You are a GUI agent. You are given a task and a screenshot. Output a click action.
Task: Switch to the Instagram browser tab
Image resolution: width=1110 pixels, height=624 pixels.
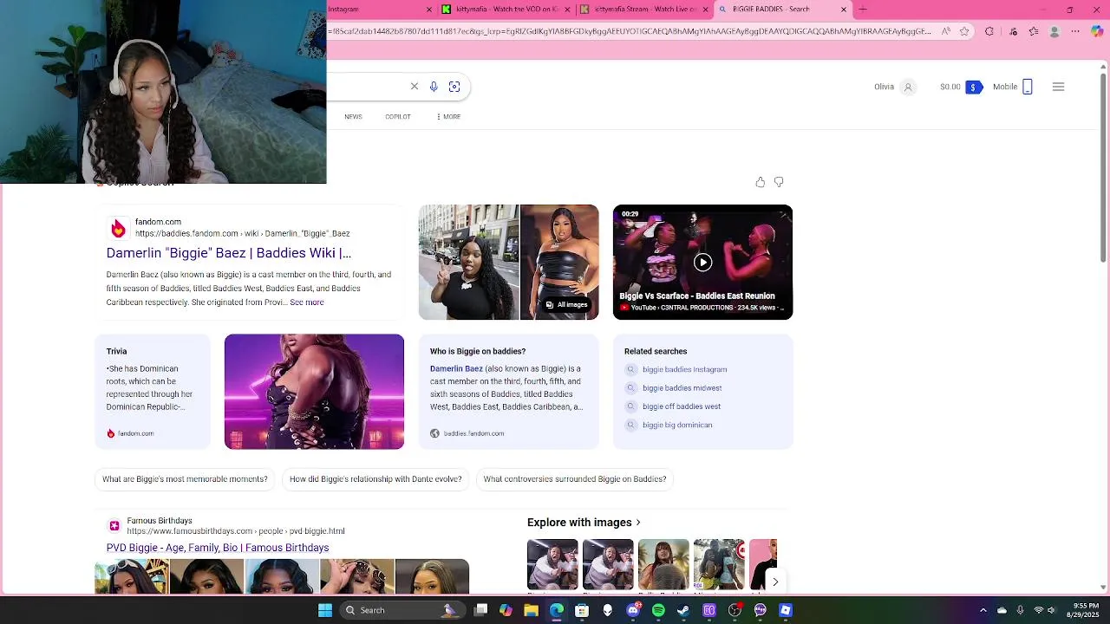(379, 9)
